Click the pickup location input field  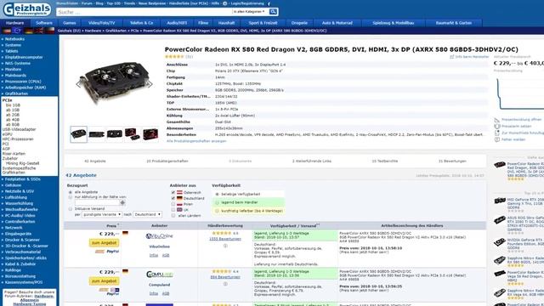click(97, 202)
